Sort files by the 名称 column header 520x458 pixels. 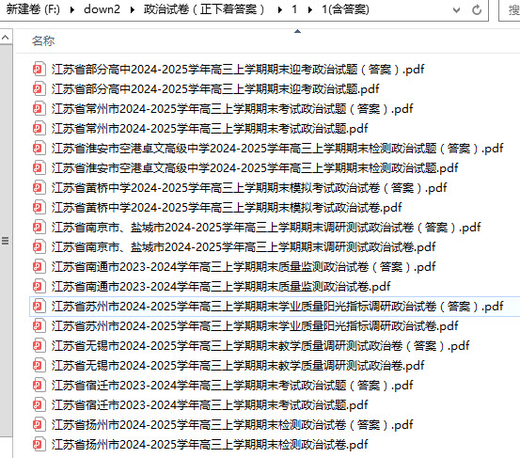point(43,41)
